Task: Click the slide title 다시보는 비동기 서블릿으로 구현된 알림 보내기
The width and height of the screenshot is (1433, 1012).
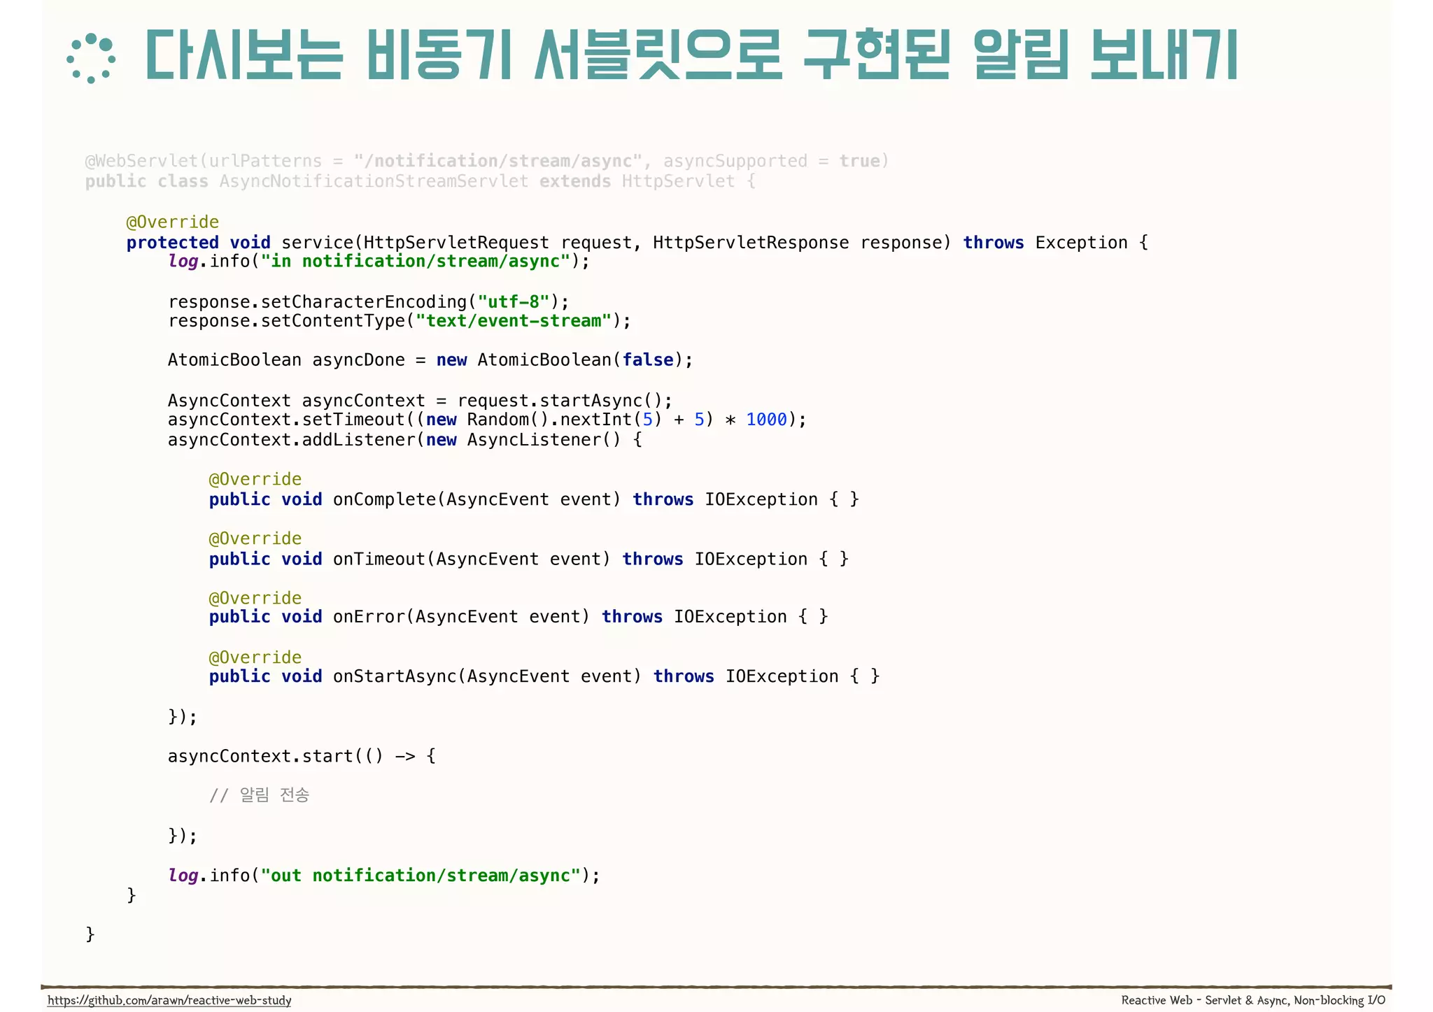Action: click(691, 55)
